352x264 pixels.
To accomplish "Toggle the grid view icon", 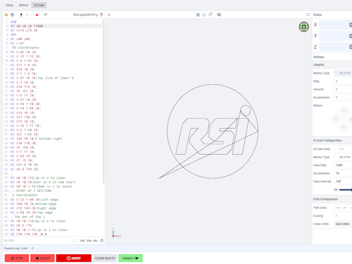I will (x=198, y=15).
